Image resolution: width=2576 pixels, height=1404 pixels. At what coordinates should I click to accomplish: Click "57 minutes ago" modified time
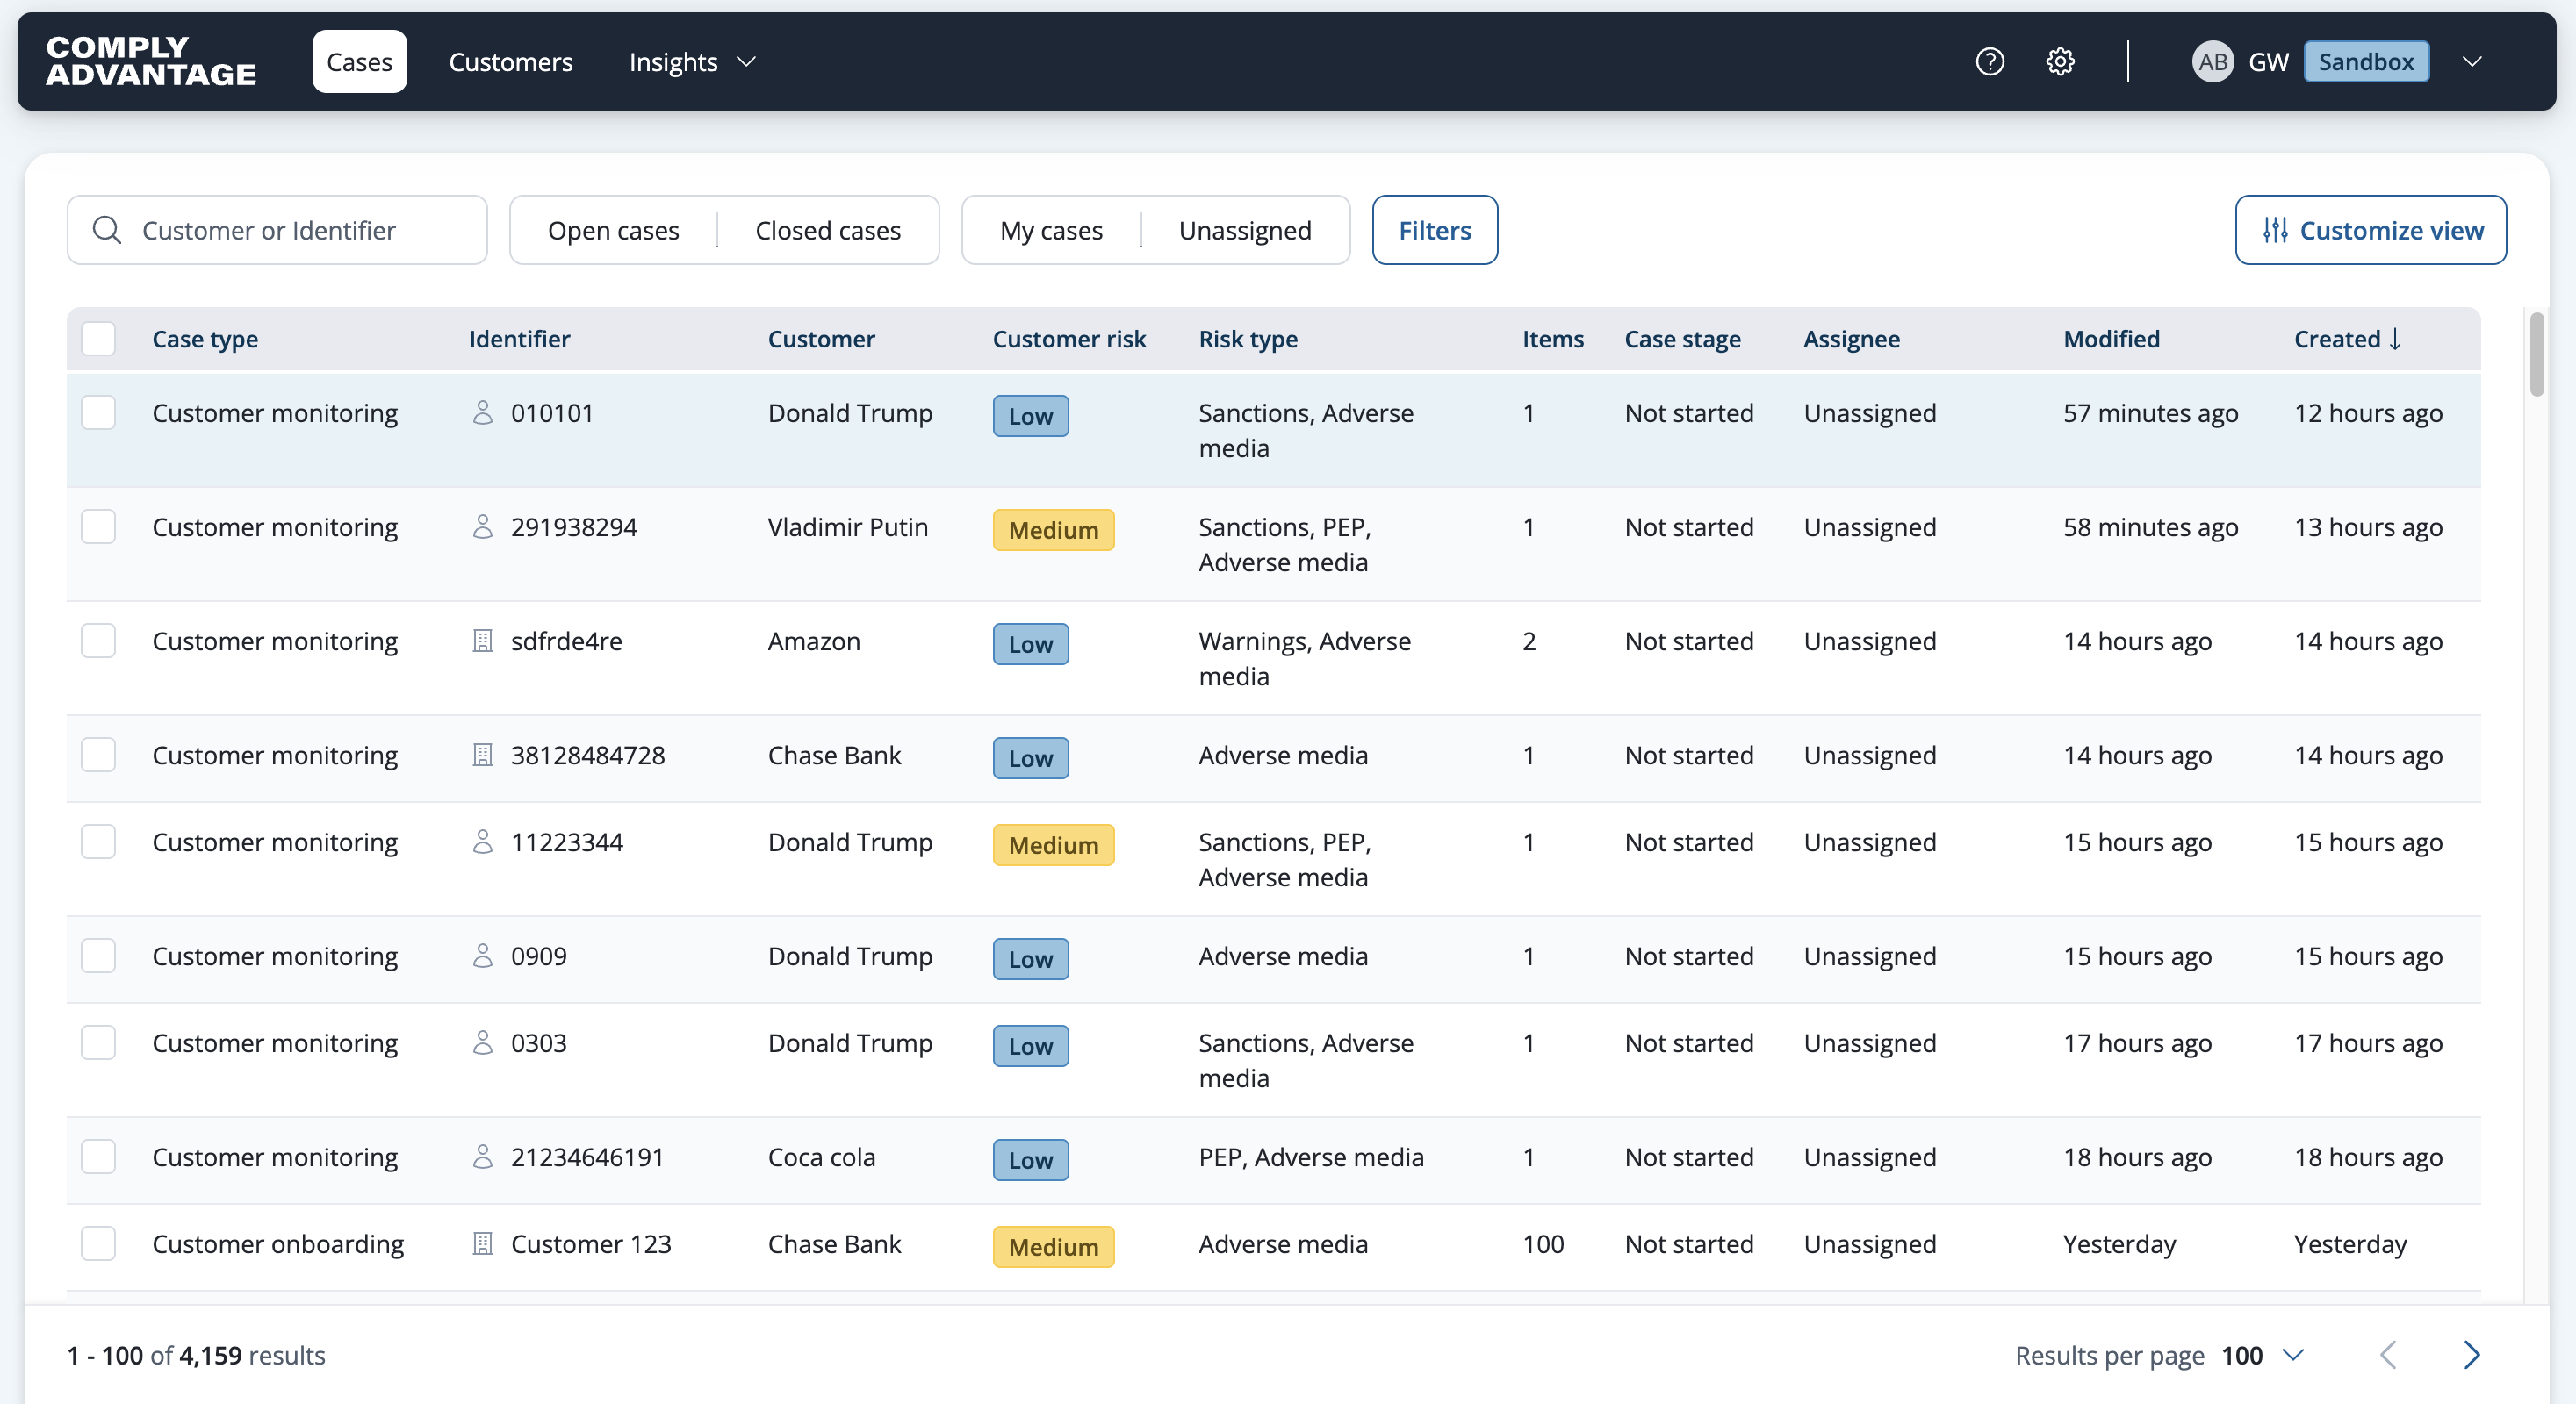tap(2151, 412)
